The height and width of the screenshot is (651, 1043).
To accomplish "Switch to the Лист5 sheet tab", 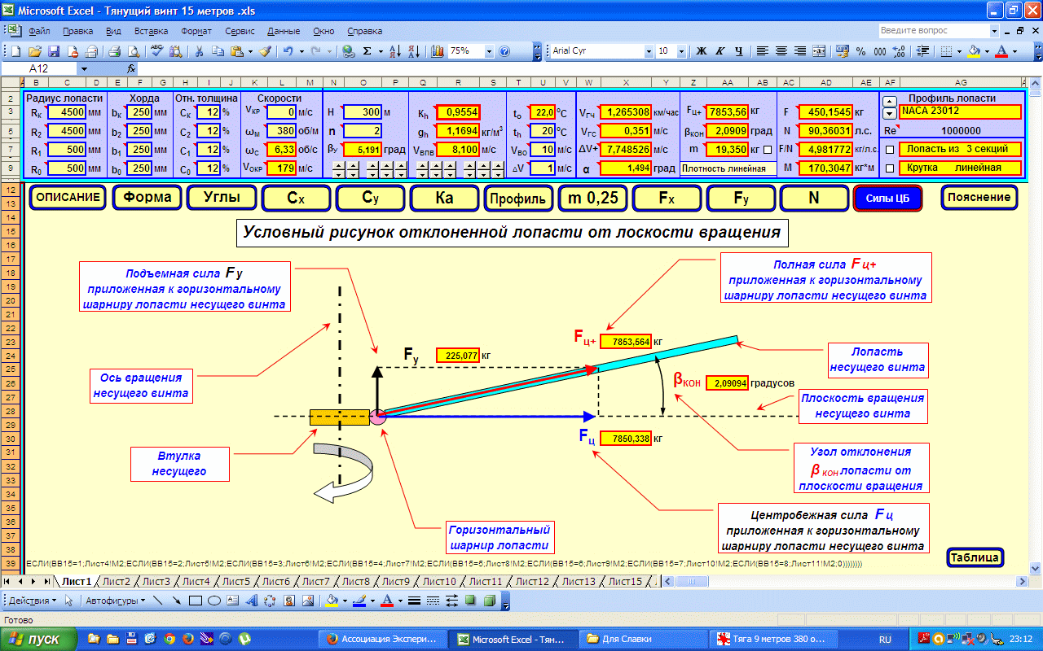I will (x=235, y=581).
